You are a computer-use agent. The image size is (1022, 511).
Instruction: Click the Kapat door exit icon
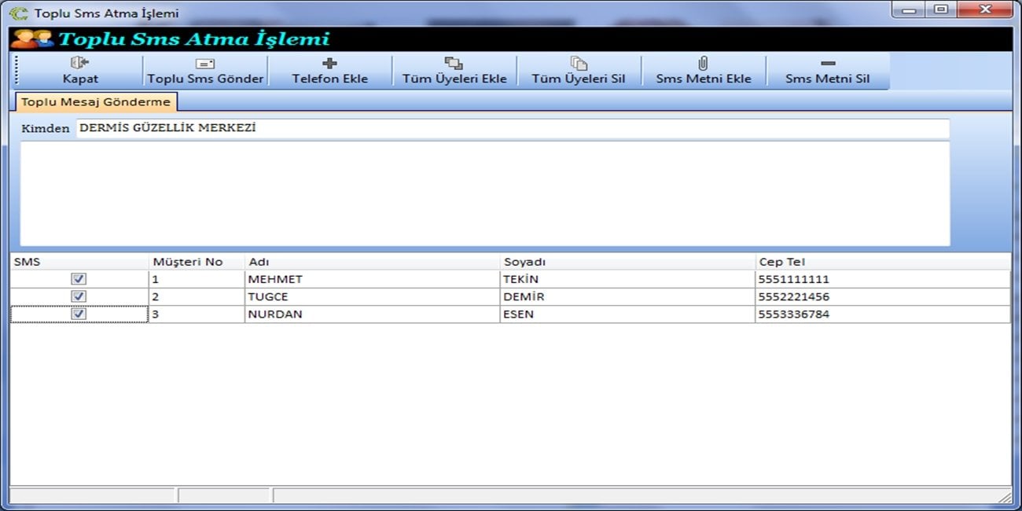click(x=79, y=63)
